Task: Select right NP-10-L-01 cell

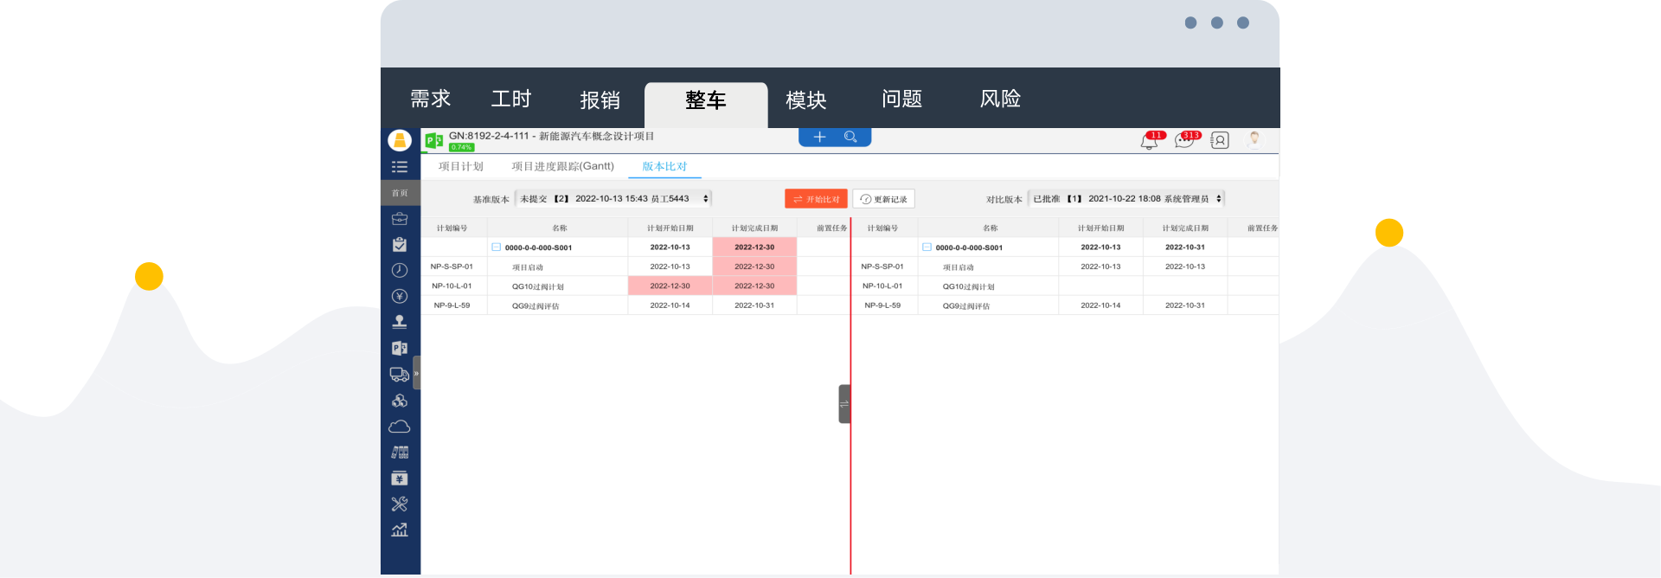Action: (882, 286)
